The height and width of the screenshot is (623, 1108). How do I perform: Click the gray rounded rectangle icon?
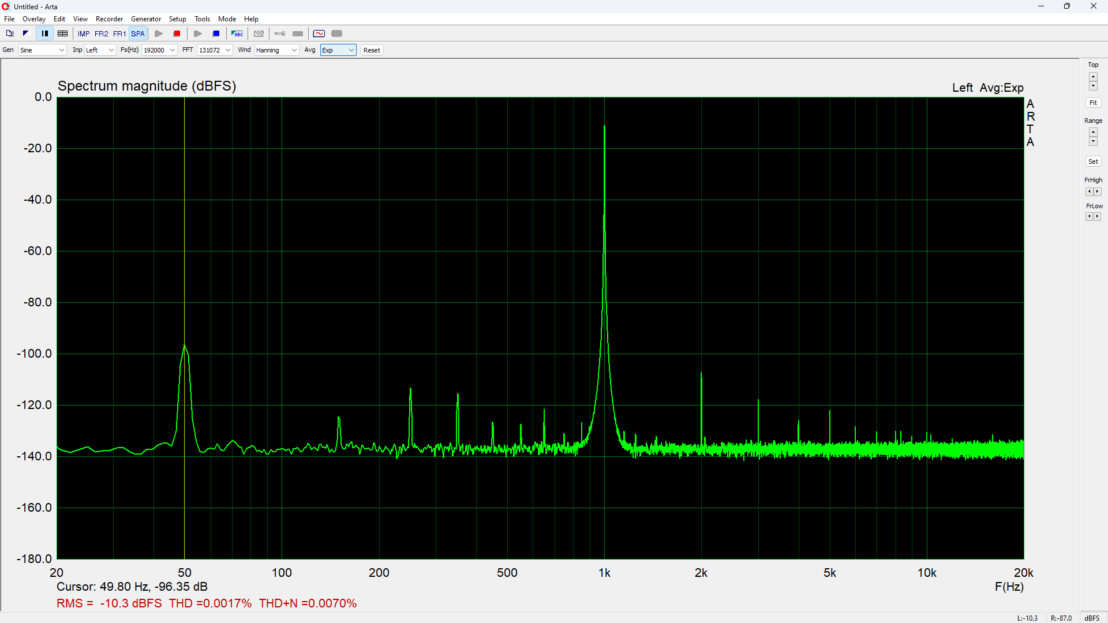337,33
